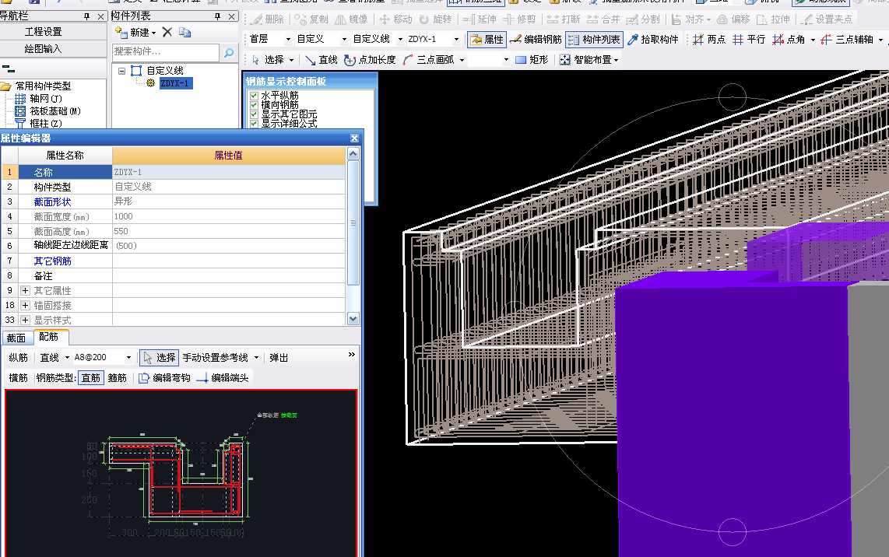Switch to the 截面 tab
This screenshot has height=557, width=889.
(x=16, y=338)
